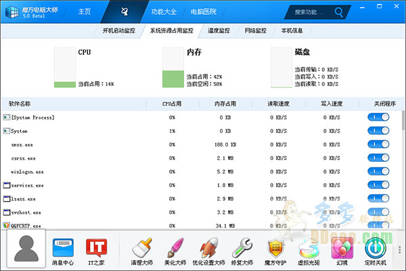Toggle close switch for [System Process]

[x=378, y=117]
